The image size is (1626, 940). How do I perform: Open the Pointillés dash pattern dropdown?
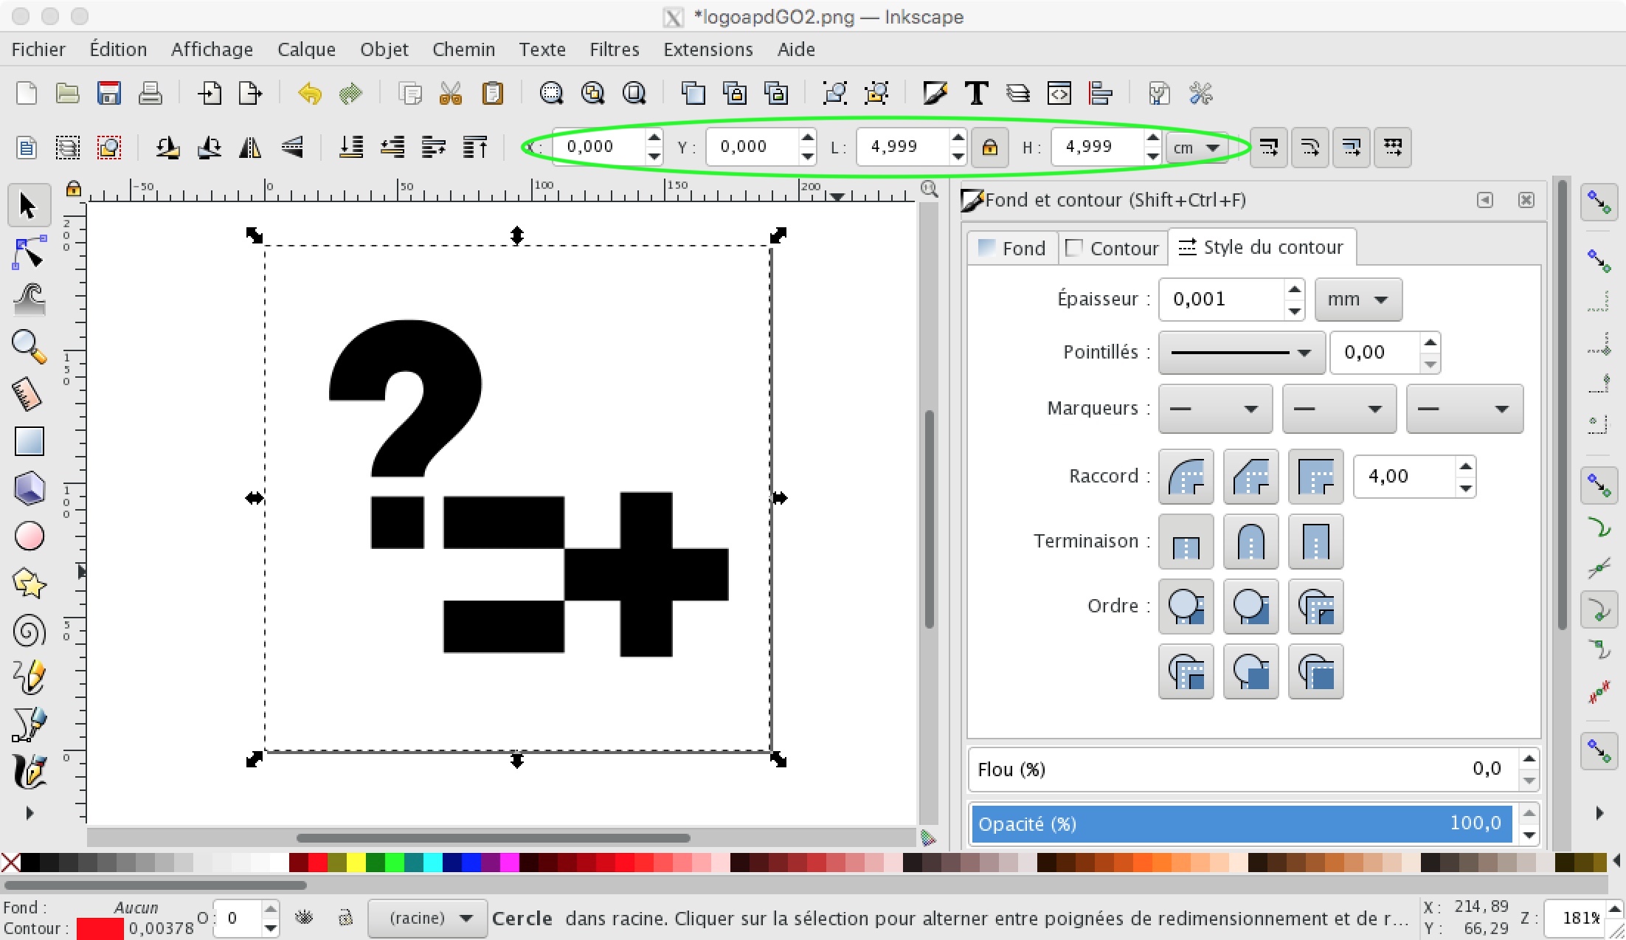[1242, 352]
